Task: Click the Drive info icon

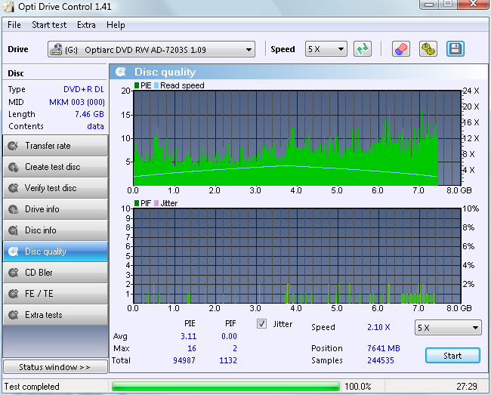Action: coord(13,209)
